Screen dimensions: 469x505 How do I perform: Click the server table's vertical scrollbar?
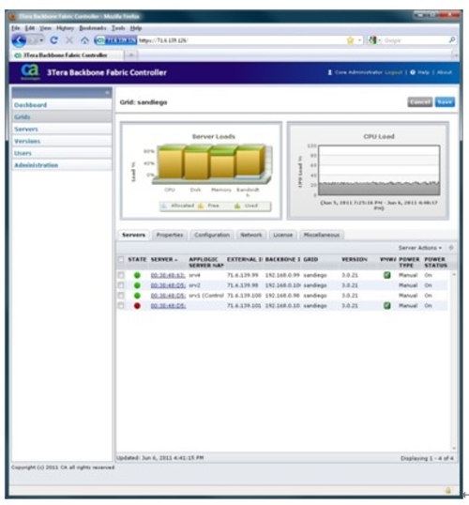(454, 360)
